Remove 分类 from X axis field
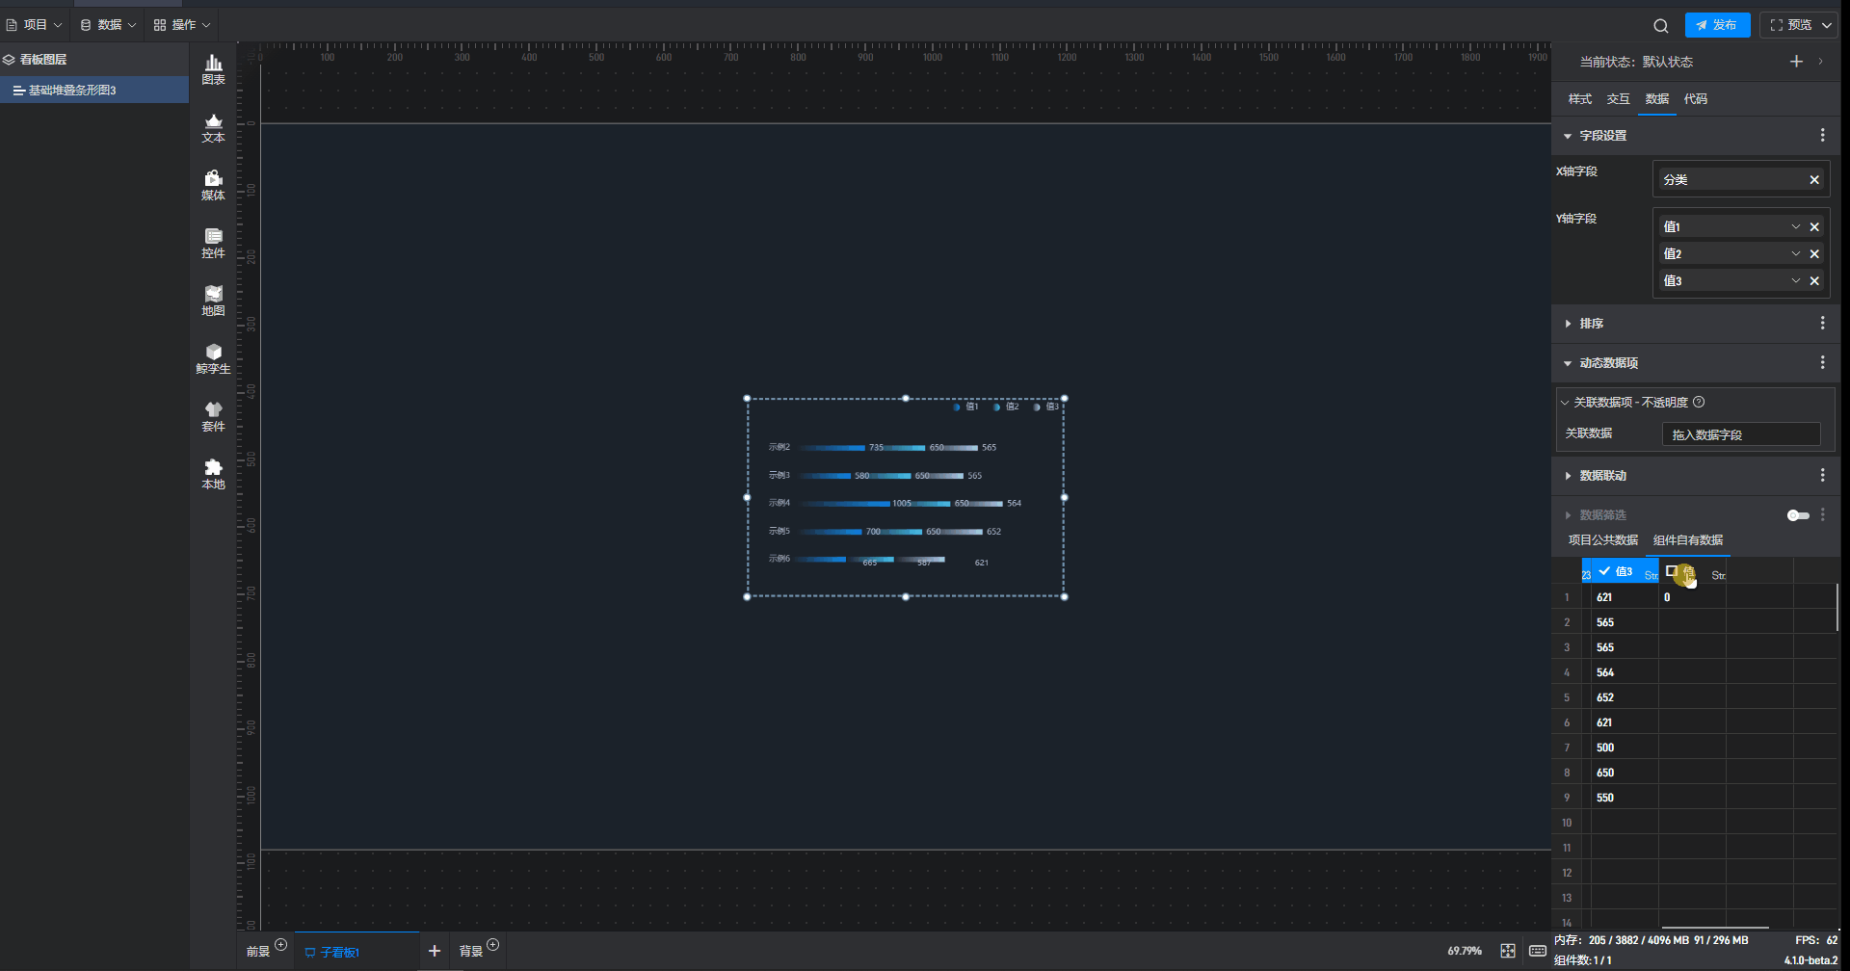1850x971 pixels. (x=1814, y=180)
